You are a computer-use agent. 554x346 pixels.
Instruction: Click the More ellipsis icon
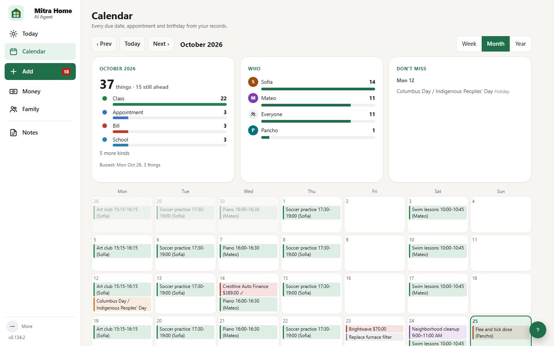(12, 326)
